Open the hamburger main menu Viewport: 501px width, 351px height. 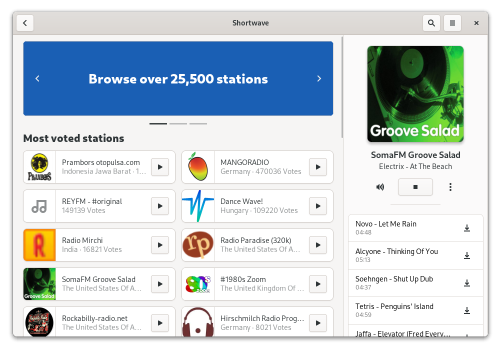(452, 23)
